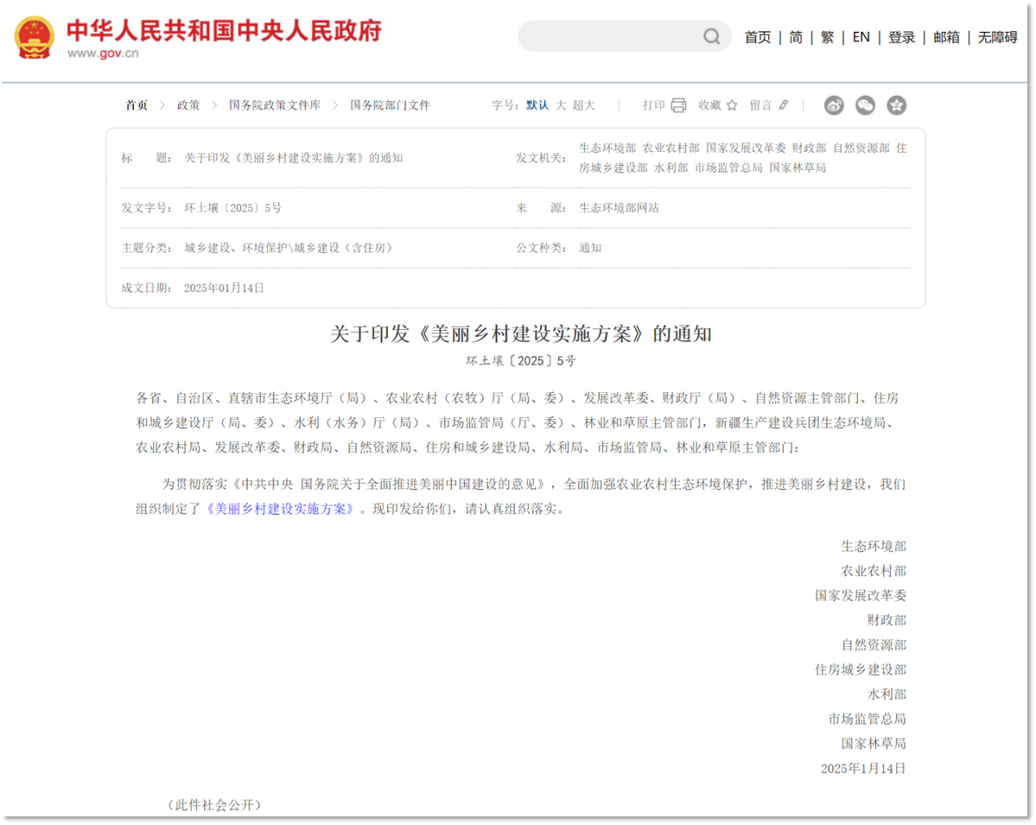1036x825 pixels.
Task: Switch to English site via EN
Action: click(861, 38)
